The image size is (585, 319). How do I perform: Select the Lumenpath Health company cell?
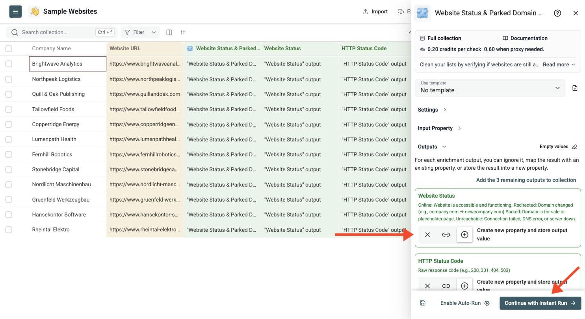(x=67, y=139)
